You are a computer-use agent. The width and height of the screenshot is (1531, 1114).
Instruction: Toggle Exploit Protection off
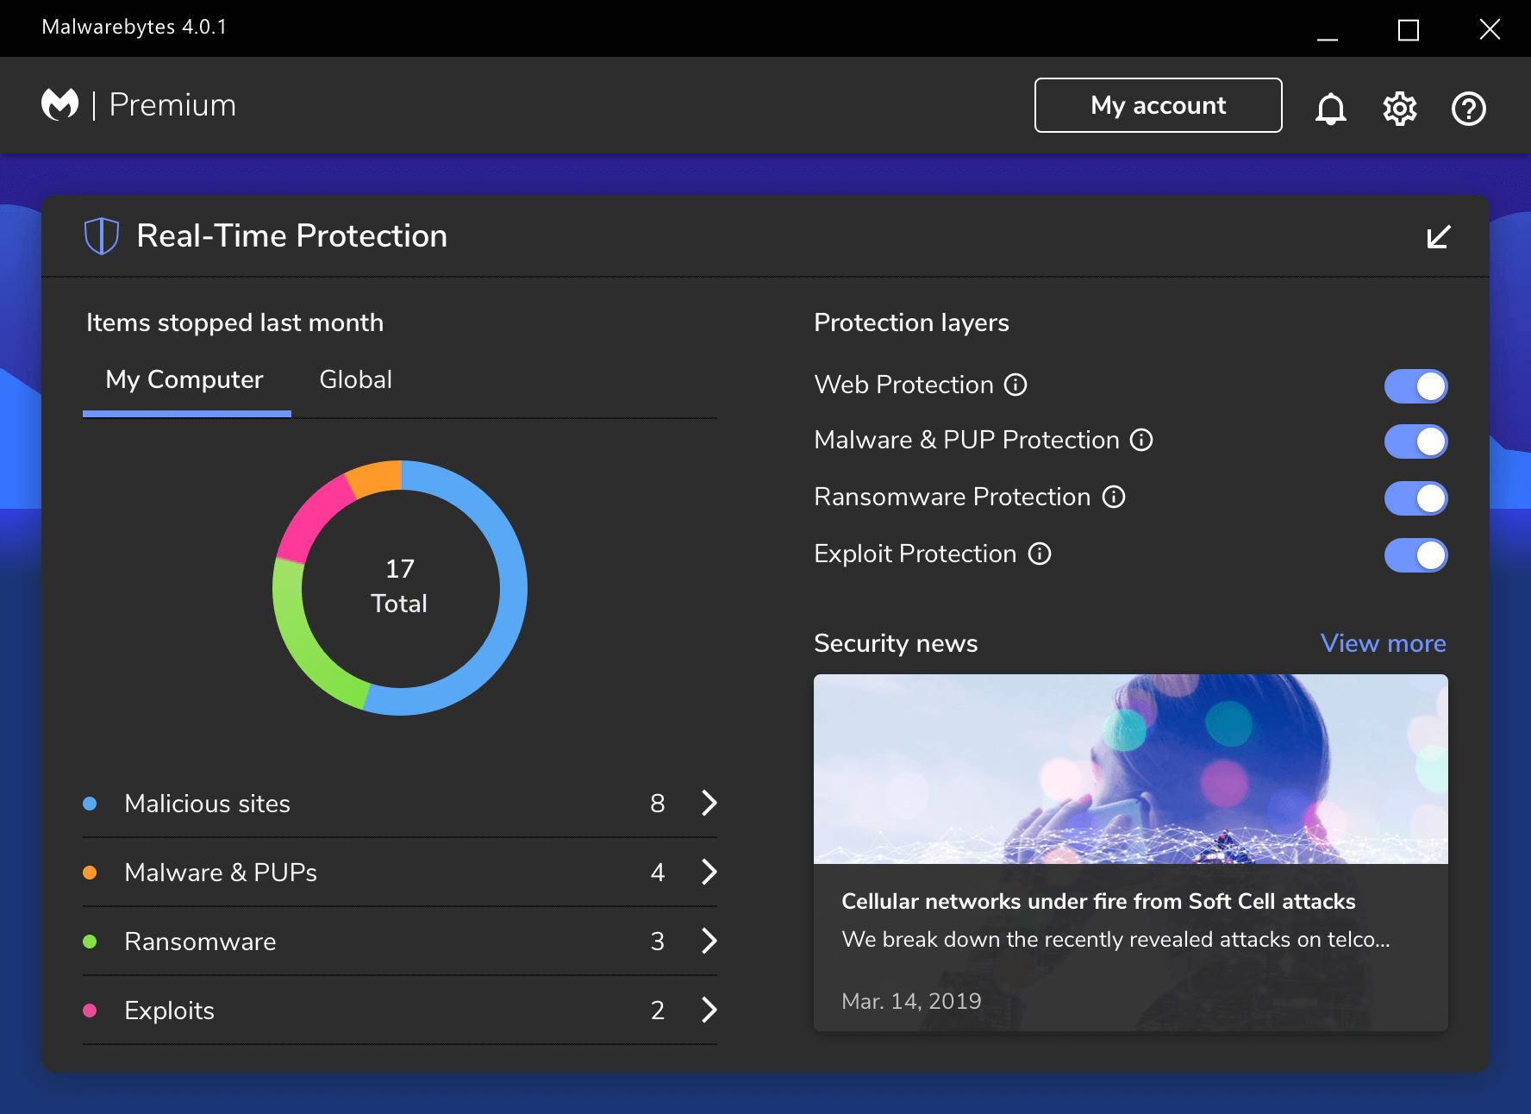1415,555
